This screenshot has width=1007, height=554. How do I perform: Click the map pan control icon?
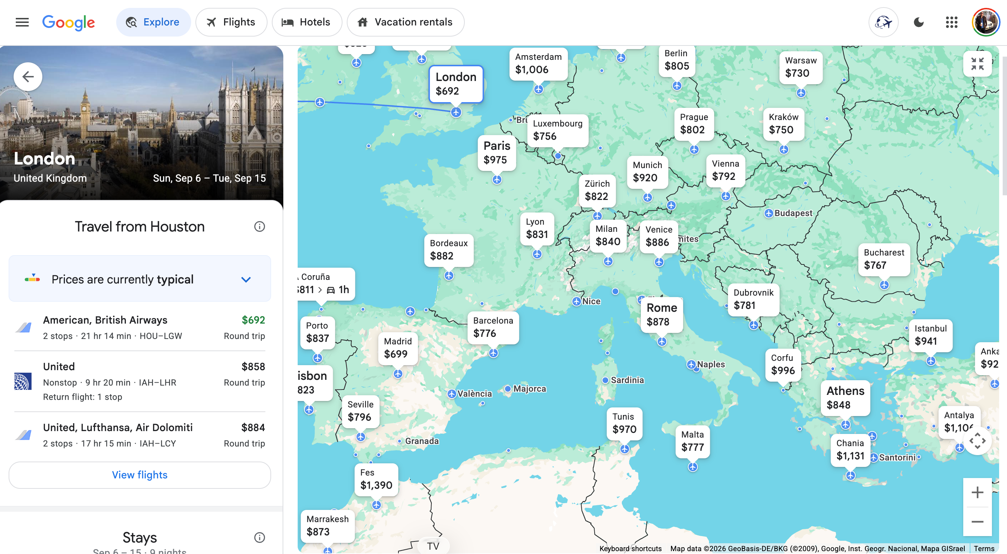pos(977,441)
